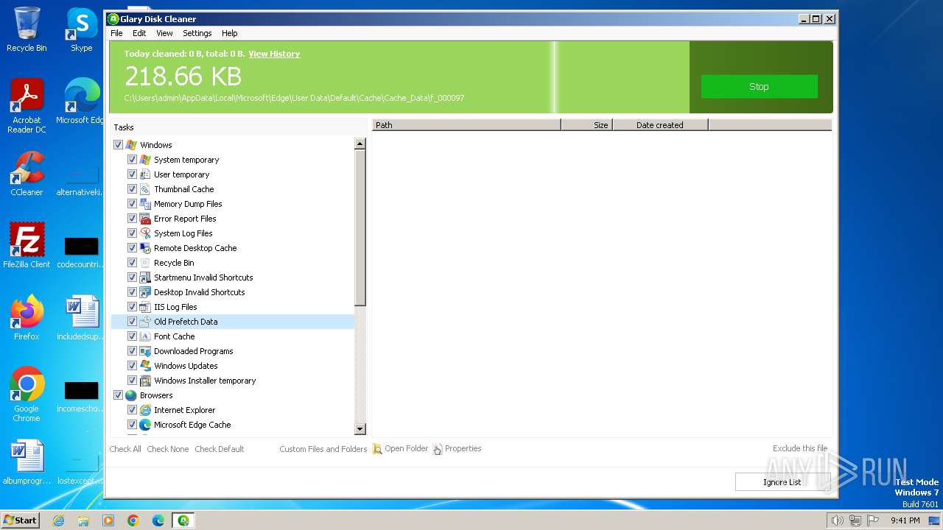Viewport: 943px width, 530px height.
Task: Uncheck Font Cache checkbox
Action: tap(132, 336)
